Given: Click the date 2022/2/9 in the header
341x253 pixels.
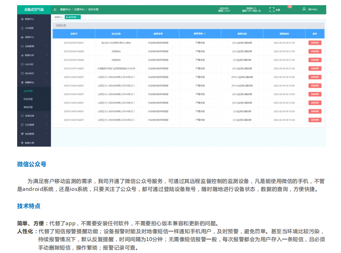Looking at the screenshot, I should coord(224,8).
